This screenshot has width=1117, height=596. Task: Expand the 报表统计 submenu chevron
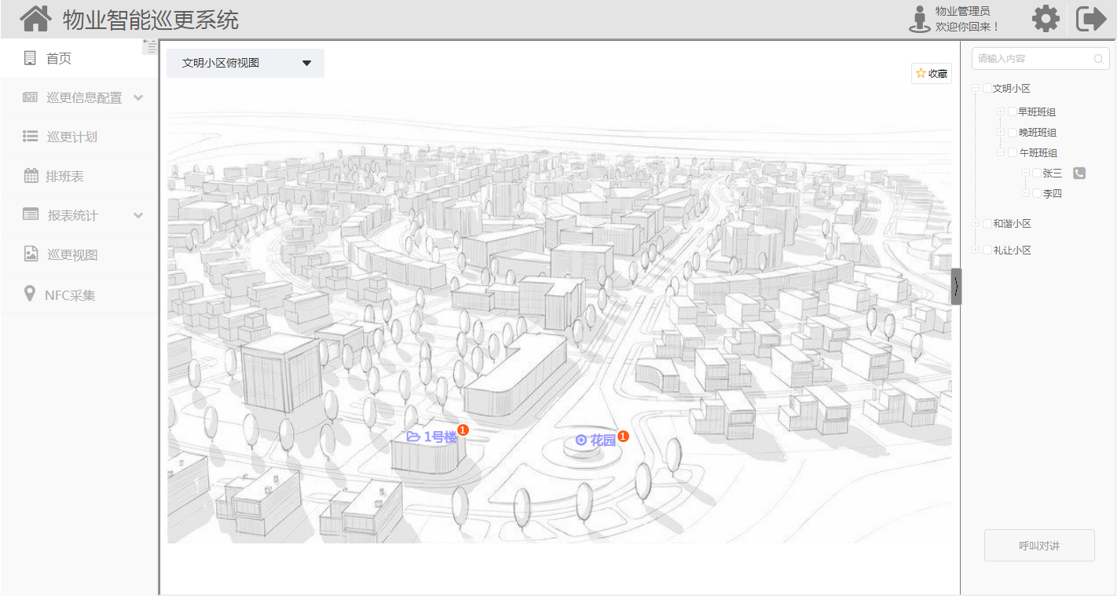point(138,215)
